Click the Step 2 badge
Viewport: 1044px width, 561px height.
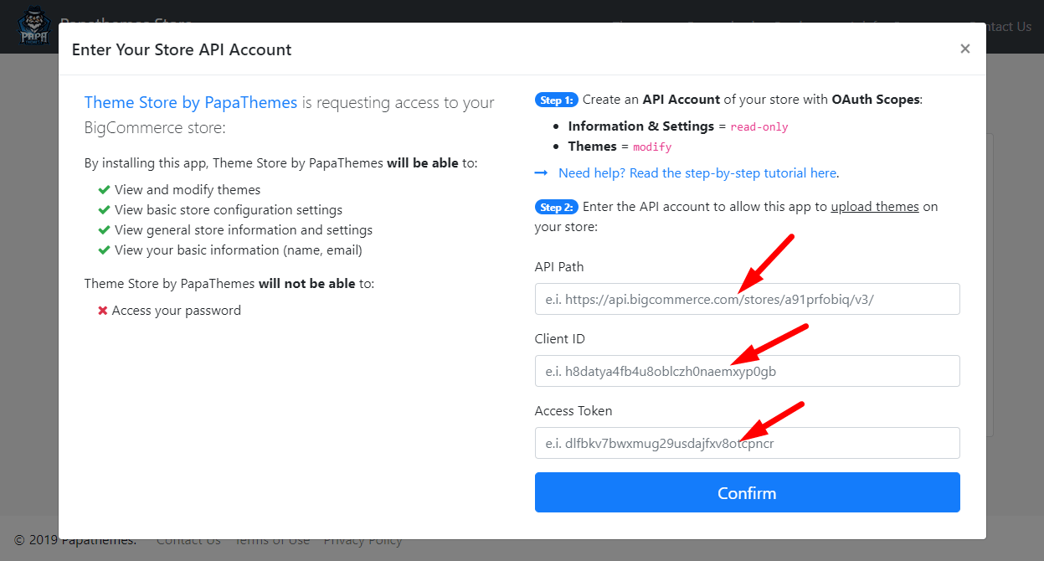tap(556, 207)
